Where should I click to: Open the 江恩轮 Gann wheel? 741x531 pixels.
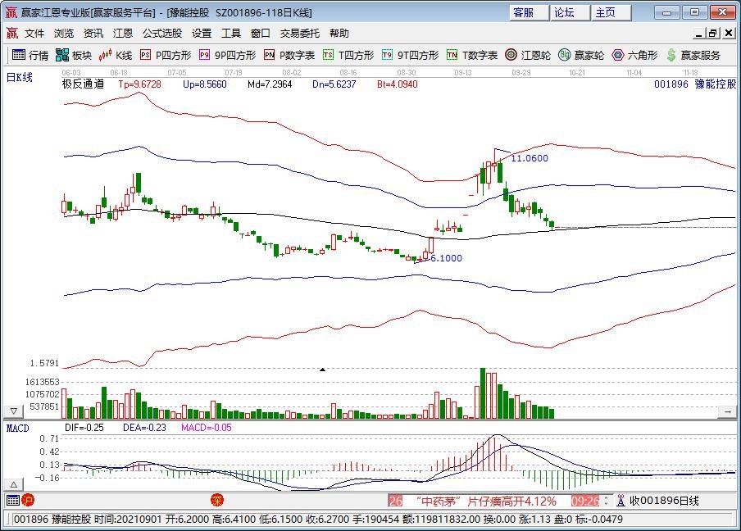pos(528,56)
